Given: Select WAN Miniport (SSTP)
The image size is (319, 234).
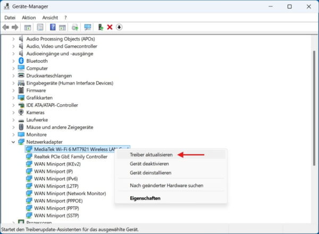Looking at the screenshot, I should tap(56, 215).
